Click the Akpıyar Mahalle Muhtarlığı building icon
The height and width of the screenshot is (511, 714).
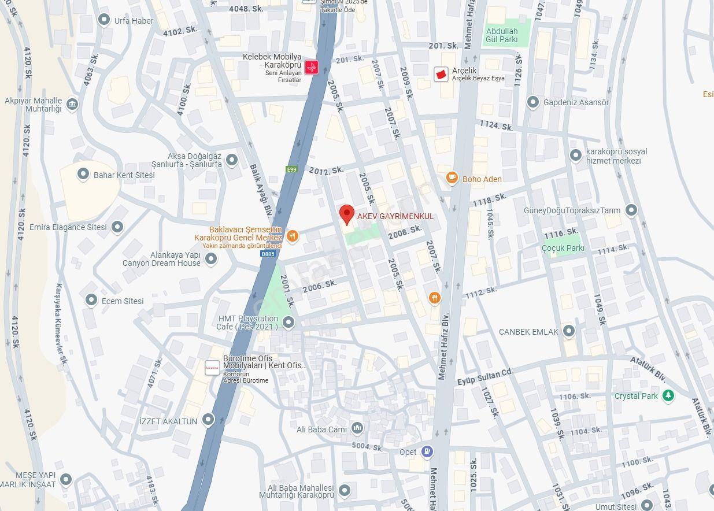point(72,104)
